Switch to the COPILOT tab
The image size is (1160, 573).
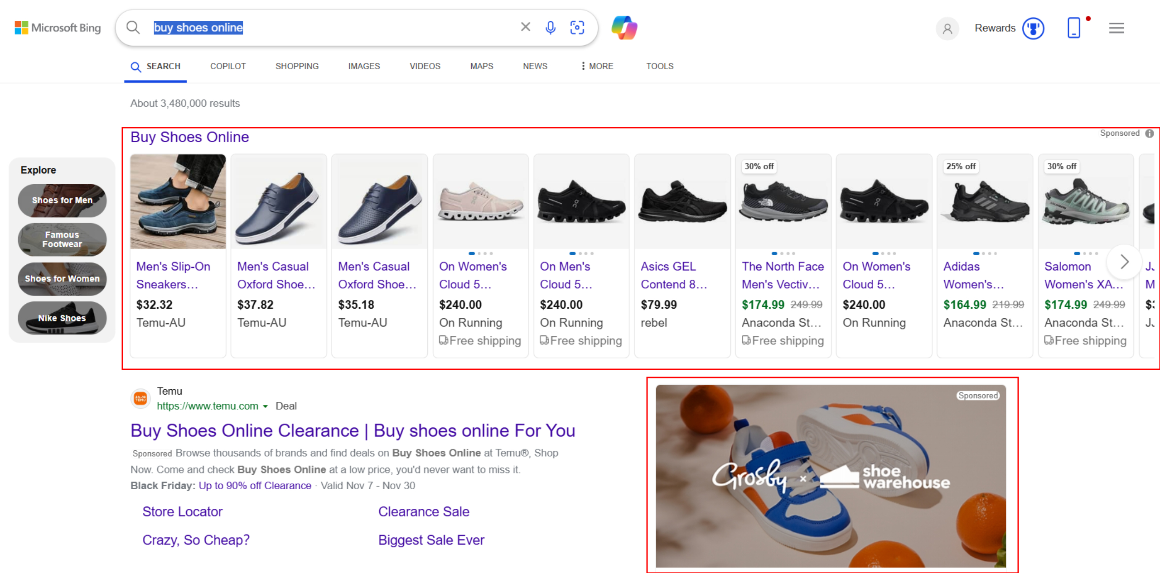click(x=228, y=67)
